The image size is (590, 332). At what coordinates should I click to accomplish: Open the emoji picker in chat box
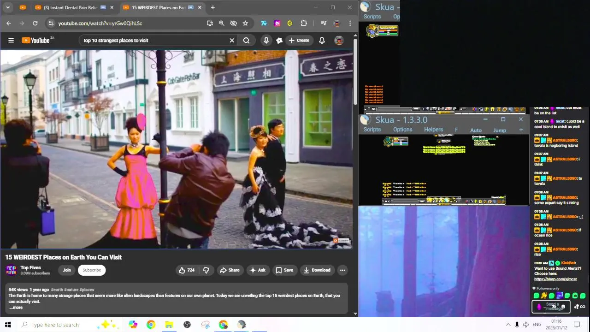click(563, 307)
